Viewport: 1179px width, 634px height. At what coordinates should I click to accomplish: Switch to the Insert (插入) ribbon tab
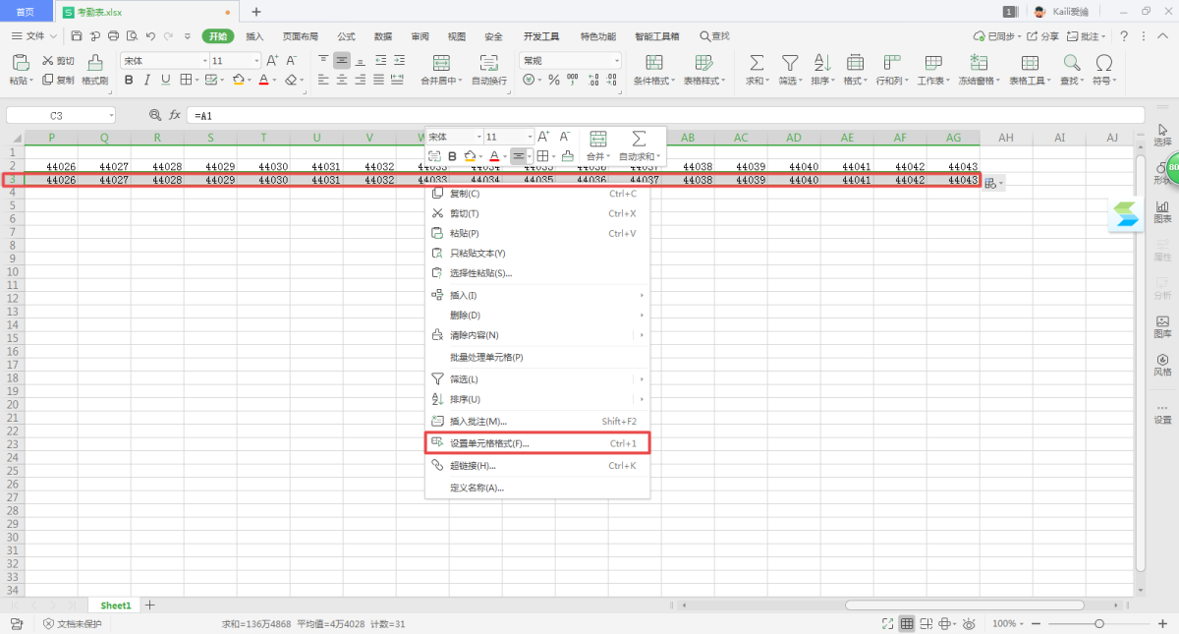[254, 36]
